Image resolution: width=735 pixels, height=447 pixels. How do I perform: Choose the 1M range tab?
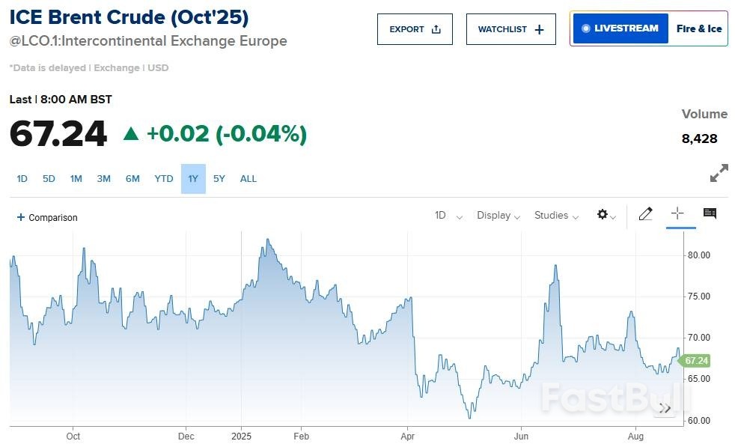tap(76, 179)
